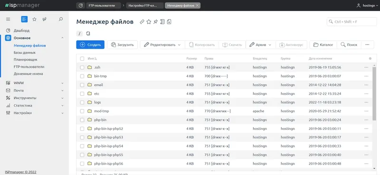Expand the WWW sidebar section

[62, 83]
